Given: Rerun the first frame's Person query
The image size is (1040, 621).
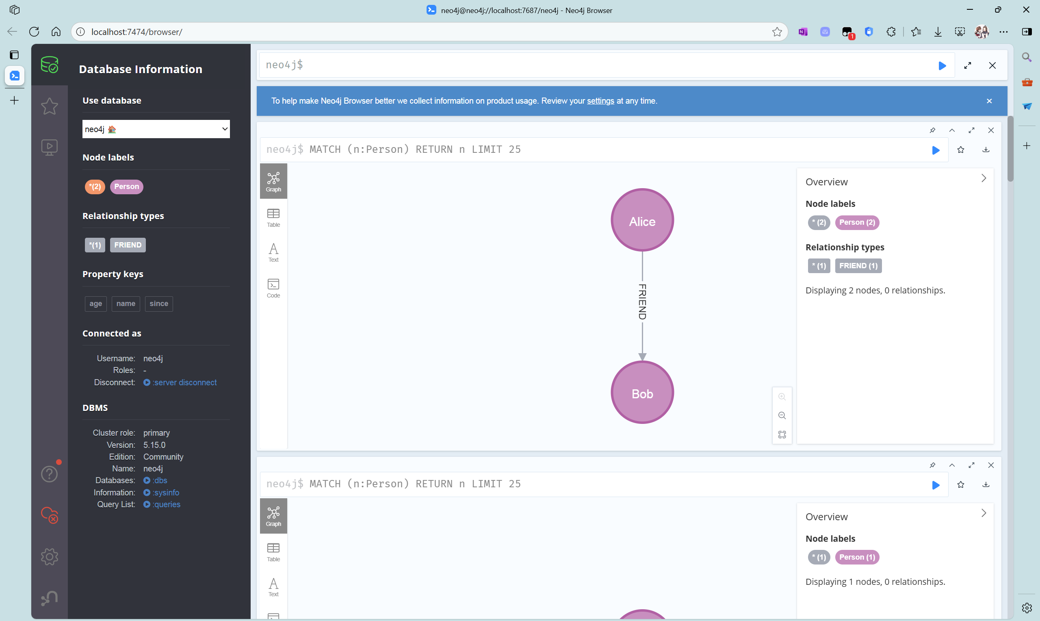Looking at the screenshot, I should 936,150.
